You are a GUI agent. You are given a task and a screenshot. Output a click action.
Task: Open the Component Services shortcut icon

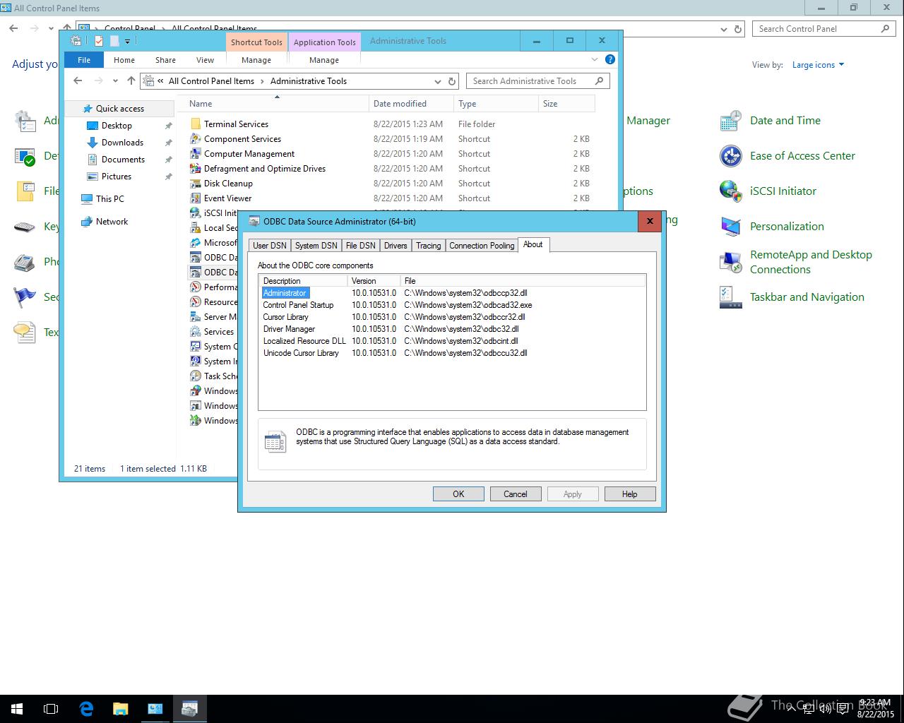pyautogui.click(x=196, y=139)
